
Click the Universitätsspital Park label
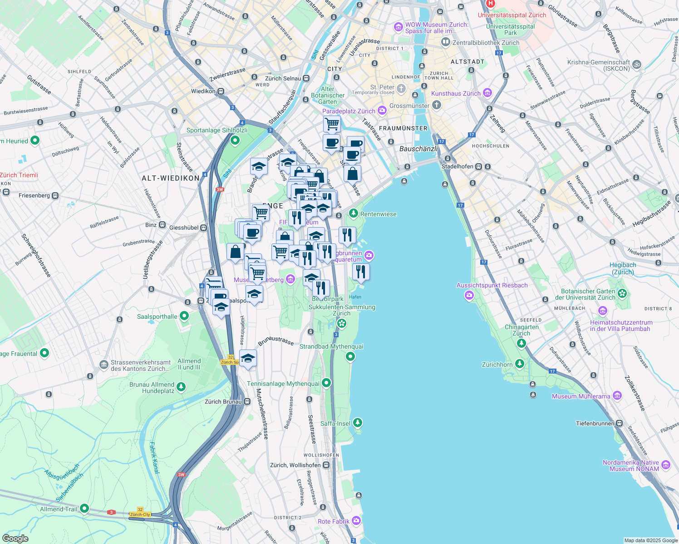[x=511, y=29]
